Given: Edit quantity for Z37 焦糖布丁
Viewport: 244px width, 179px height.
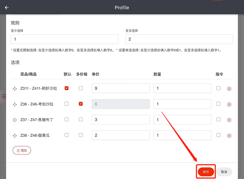Looking at the screenshot, I should (182, 120).
